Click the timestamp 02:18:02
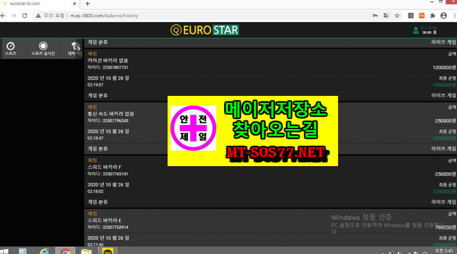 click(x=96, y=191)
